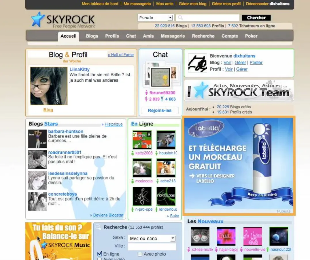Click the Chercher button
The width and height of the screenshot is (310, 260).
[x=256, y=18]
